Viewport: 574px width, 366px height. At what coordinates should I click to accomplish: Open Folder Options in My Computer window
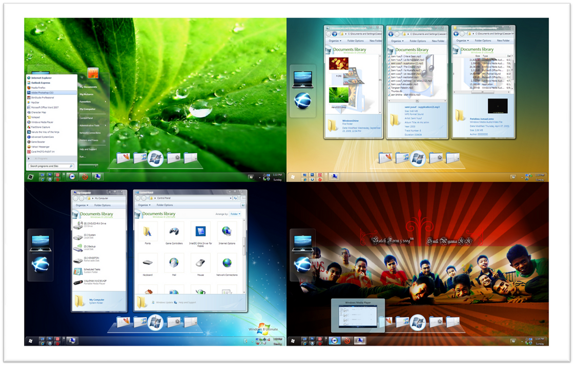pos(102,205)
